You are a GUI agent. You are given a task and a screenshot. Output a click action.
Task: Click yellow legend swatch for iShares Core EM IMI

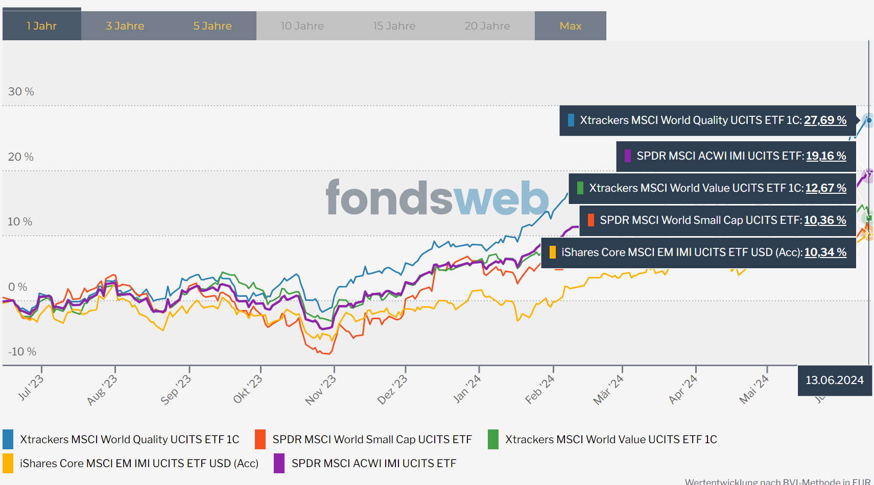pos(8,463)
